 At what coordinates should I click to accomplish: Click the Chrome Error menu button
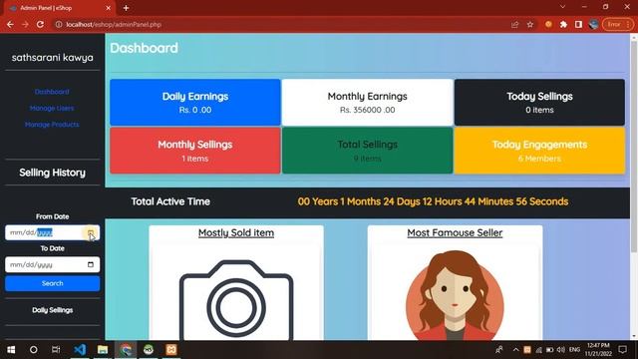(x=618, y=24)
